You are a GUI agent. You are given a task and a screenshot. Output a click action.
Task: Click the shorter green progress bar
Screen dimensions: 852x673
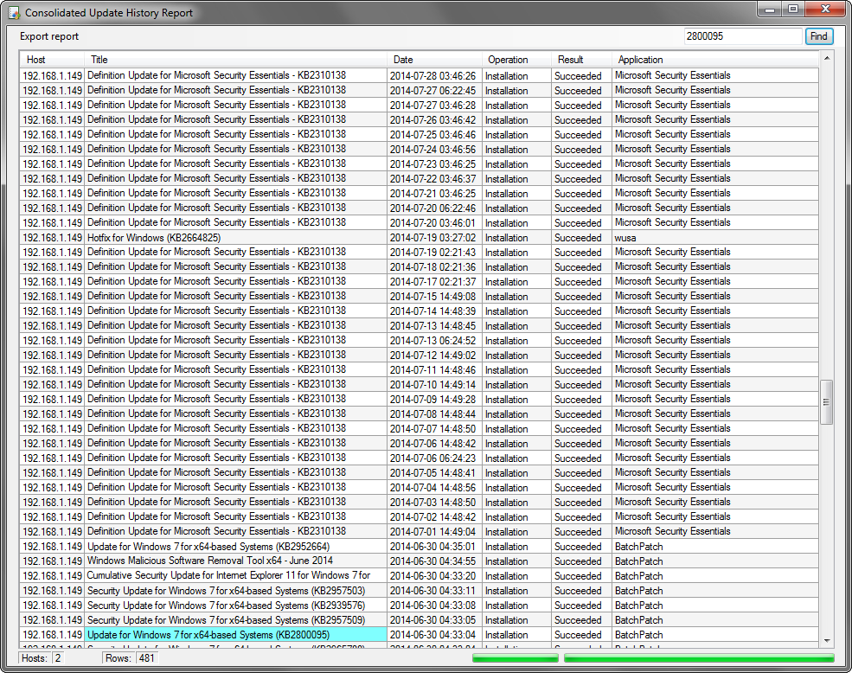pyautogui.click(x=516, y=658)
